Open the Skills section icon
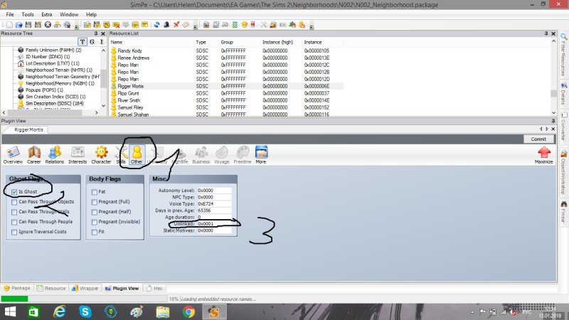This screenshot has height=320, width=569. click(x=120, y=155)
